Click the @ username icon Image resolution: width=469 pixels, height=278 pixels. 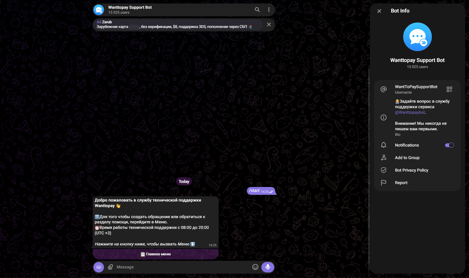(384, 89)
